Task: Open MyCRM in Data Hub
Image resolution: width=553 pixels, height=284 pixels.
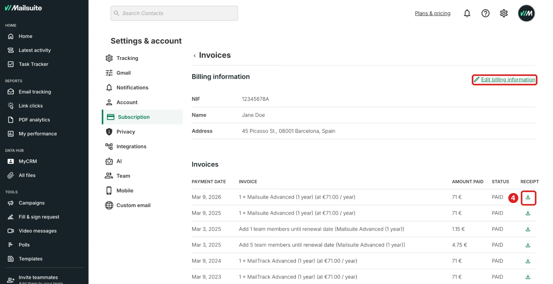Action: click(x=22, y=161)
